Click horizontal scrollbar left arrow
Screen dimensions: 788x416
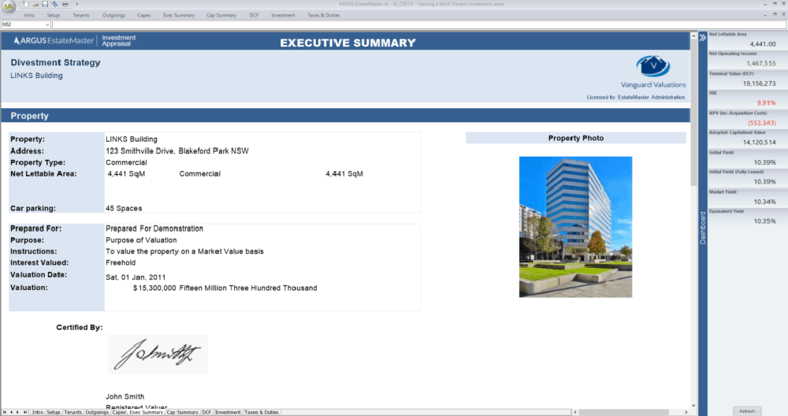[575, 412]
